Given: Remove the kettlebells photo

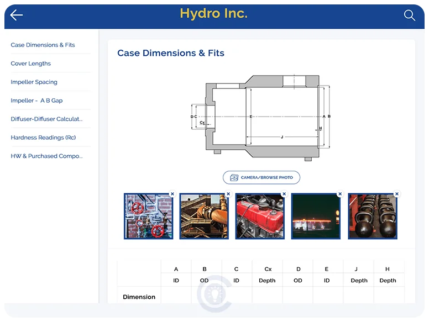Looking at the screenshot, I should 396,194.
